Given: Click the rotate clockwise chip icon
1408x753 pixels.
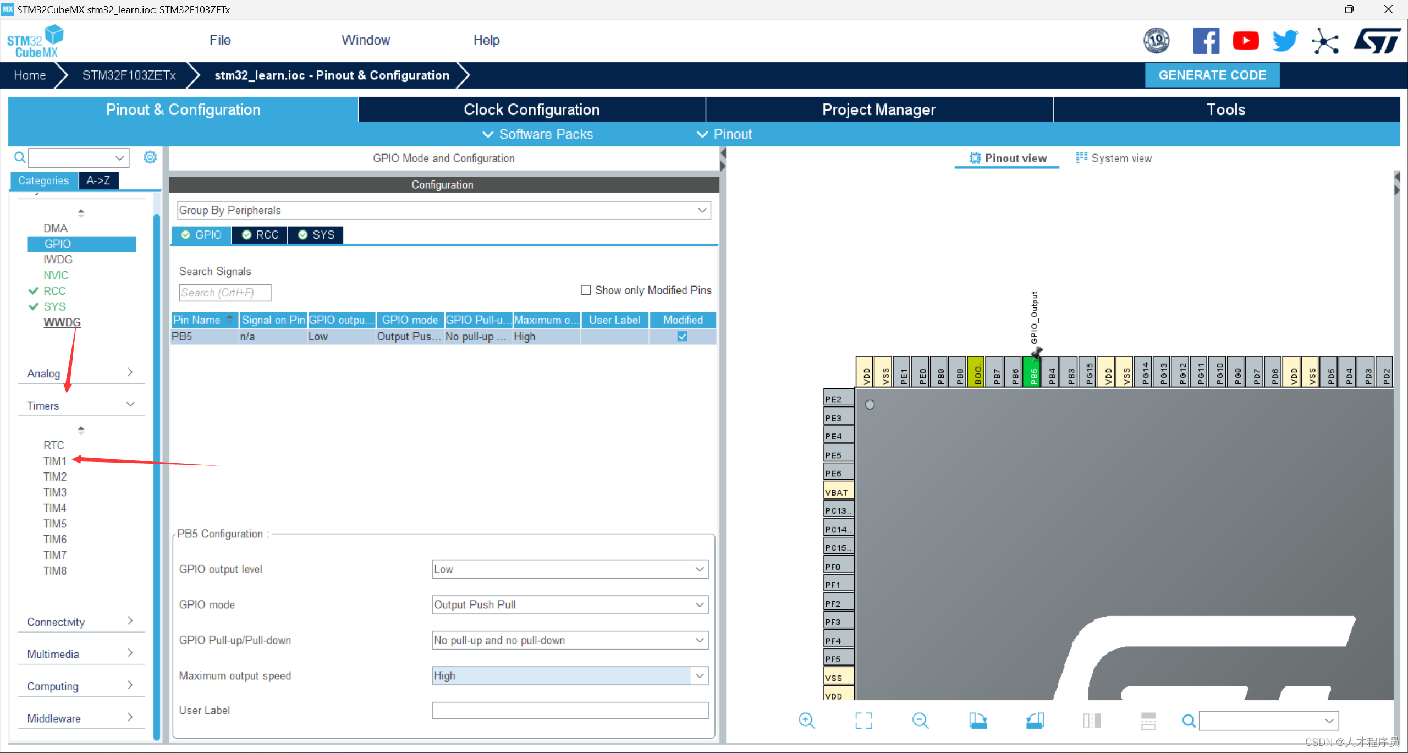Looking at the screenshot, I should (978, 721).
